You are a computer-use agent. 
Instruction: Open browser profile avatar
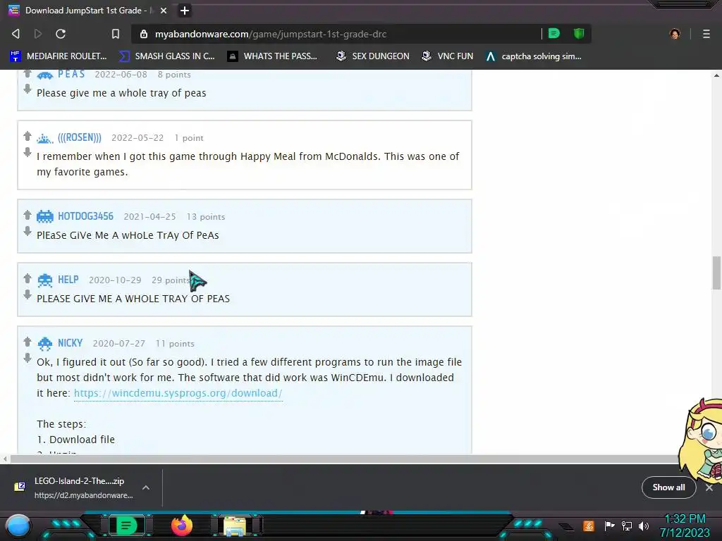click(675, 34)
